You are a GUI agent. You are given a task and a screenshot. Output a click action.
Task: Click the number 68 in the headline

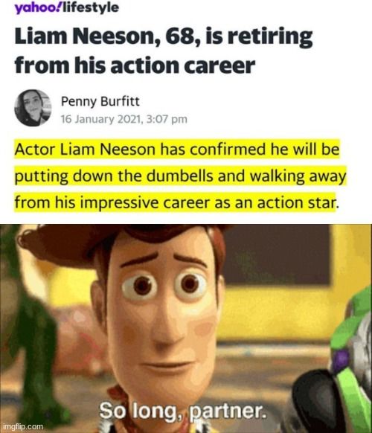179,36
